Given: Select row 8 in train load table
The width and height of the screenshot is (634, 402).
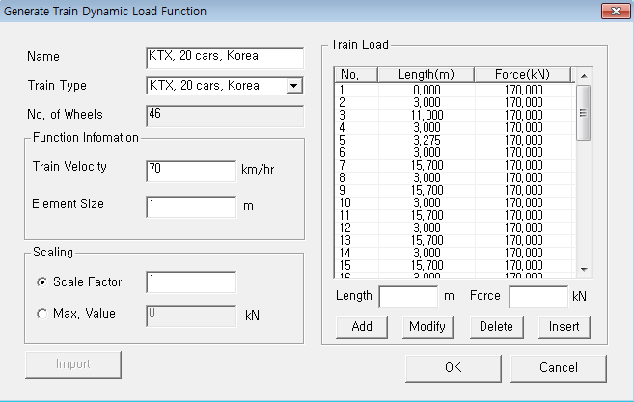Looking at the screenshot, I should (455, 177).
